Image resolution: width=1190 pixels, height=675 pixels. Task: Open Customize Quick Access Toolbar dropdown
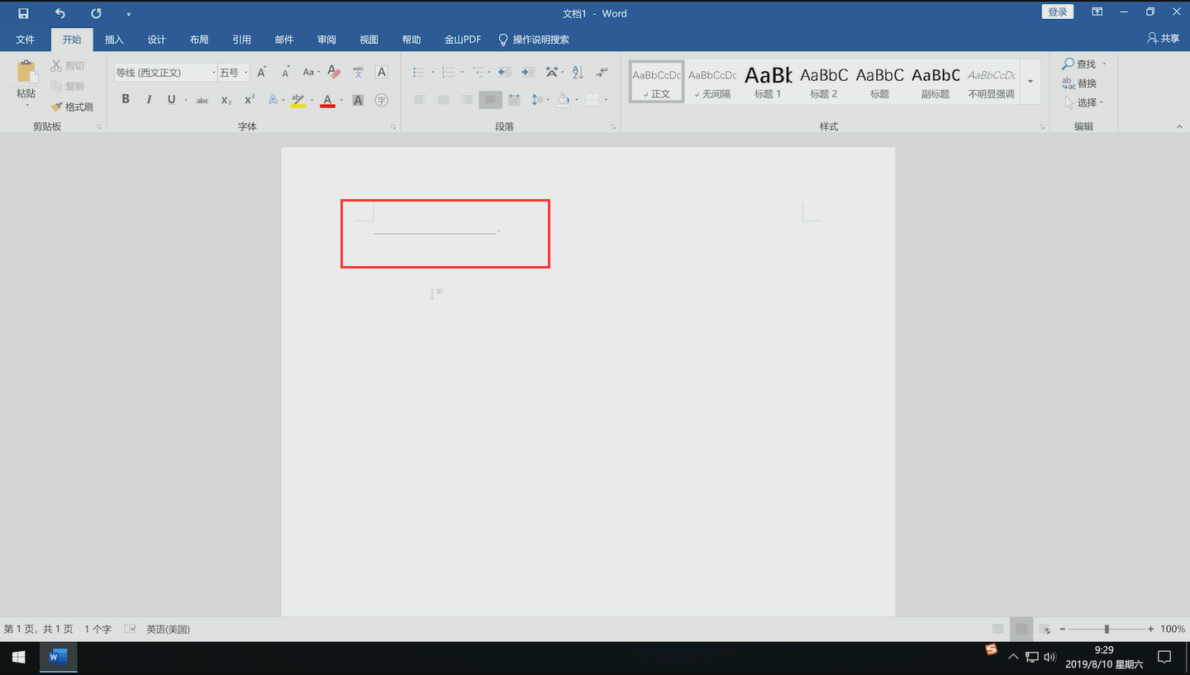click(x=128, y=14)
